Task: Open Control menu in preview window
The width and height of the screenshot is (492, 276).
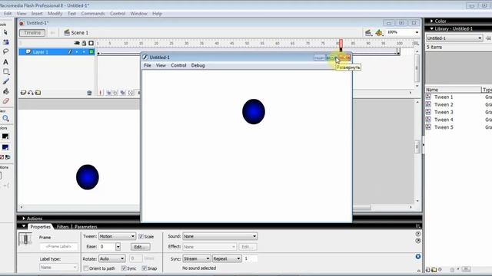Action: 178,65
